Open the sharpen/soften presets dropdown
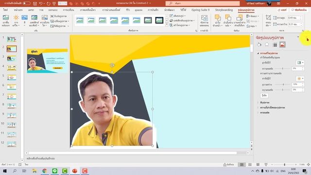This screenshot has width=311, height=175. 300,63
